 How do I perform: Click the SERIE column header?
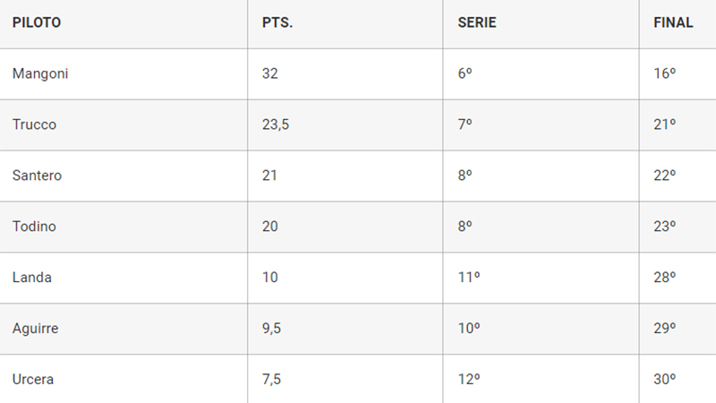point(477,23)
